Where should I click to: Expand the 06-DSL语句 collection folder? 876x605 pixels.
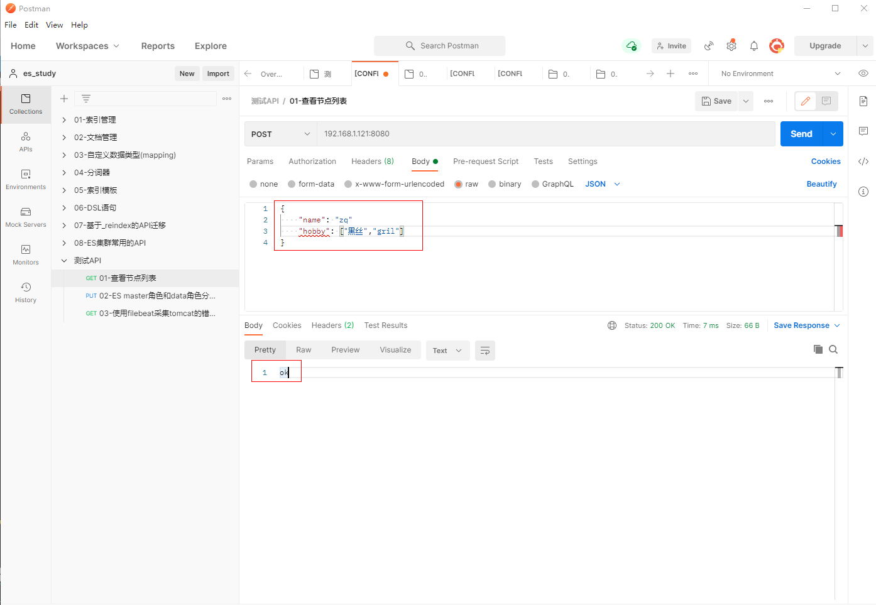click(x=64, y=208)
